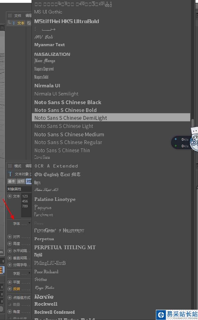The height and width of the screenshot is (320, 198).
Task: Toggle 分隔字母 parameter animation dot
Action: pos(10,265)
